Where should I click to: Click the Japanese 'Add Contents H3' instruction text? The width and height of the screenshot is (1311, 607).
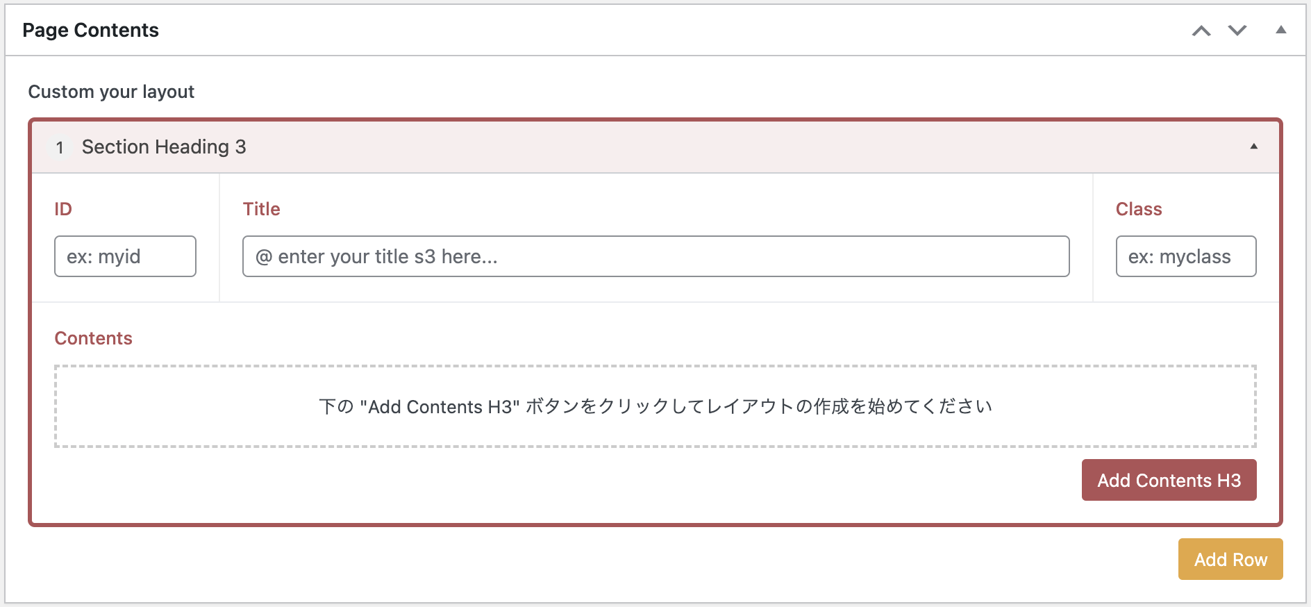coord(655,406)
